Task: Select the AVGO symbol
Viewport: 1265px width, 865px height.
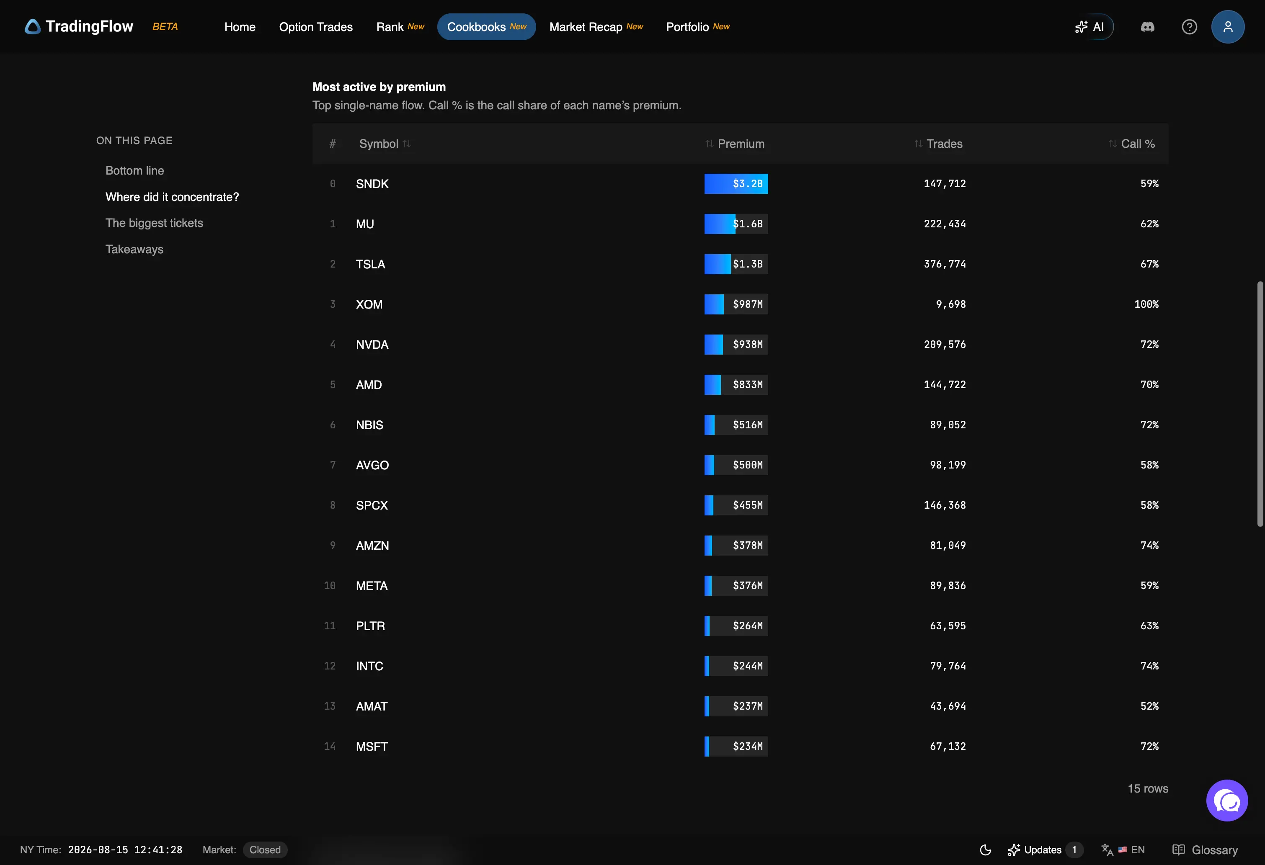Action: pos(372,465)
